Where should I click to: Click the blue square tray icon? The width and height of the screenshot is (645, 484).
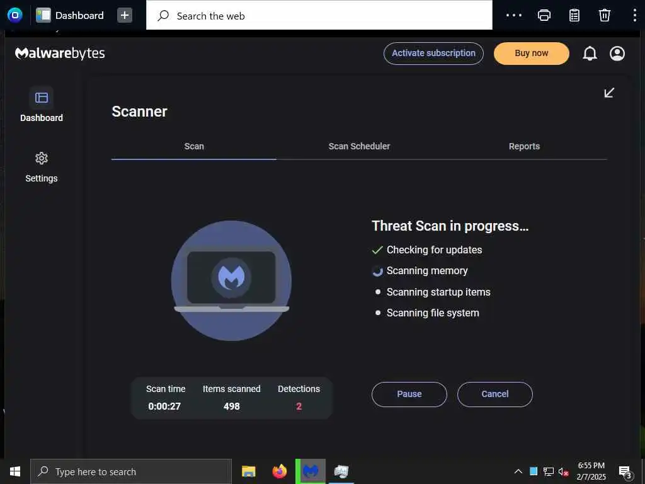pos(534,471)
